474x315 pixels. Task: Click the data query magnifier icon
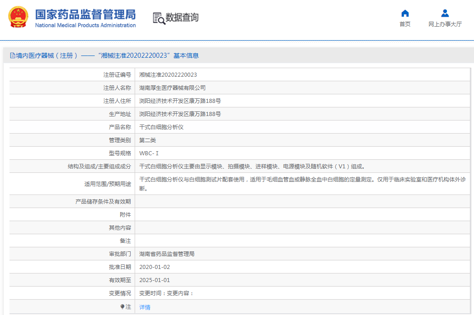pyautogui.click(x=159, y=18)
